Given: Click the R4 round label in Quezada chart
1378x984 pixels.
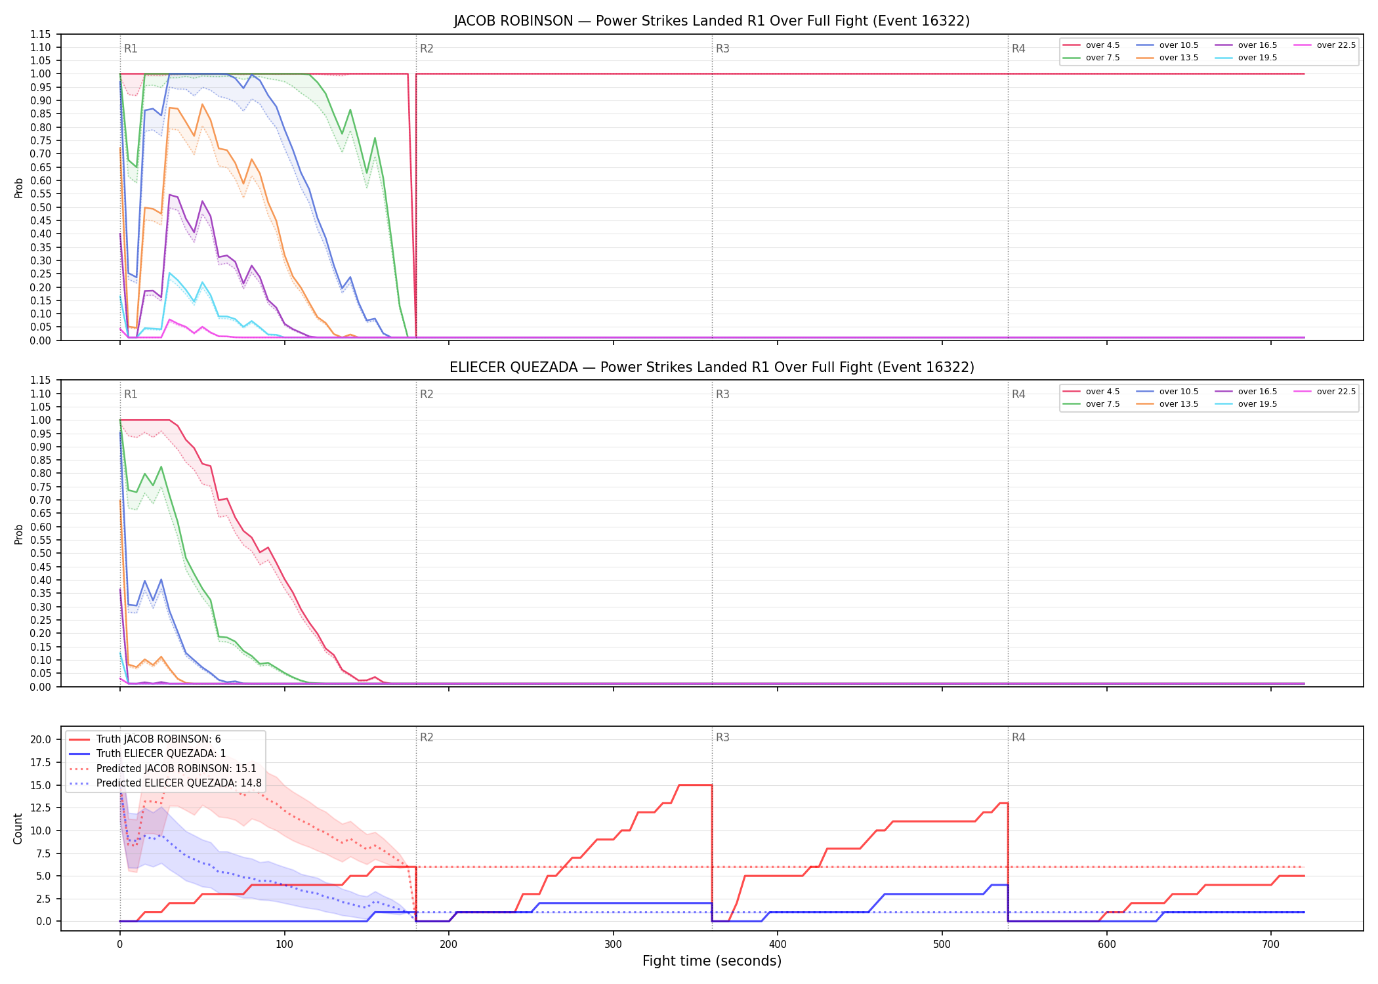Looking at the screenshot, I should coord(1018,394).
